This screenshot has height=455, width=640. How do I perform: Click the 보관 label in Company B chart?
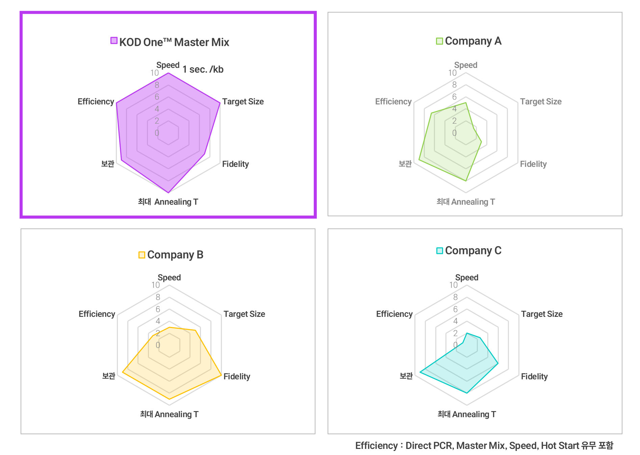(108, 376)
